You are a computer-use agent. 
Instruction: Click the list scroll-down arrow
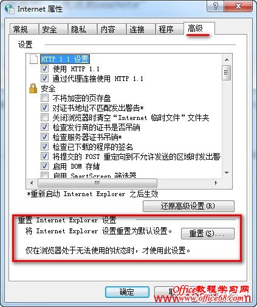(x=227, y=173)
